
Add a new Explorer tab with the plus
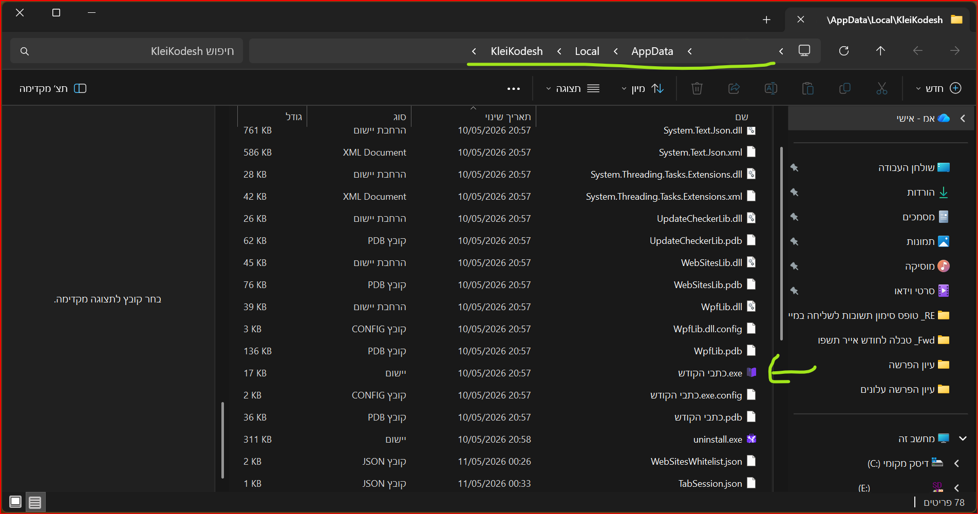tap(766, 20)
